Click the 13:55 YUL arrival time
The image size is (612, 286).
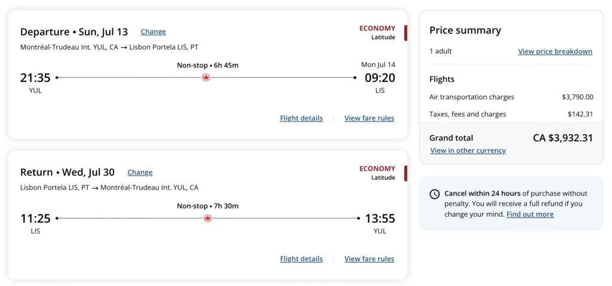click(380, 219)
